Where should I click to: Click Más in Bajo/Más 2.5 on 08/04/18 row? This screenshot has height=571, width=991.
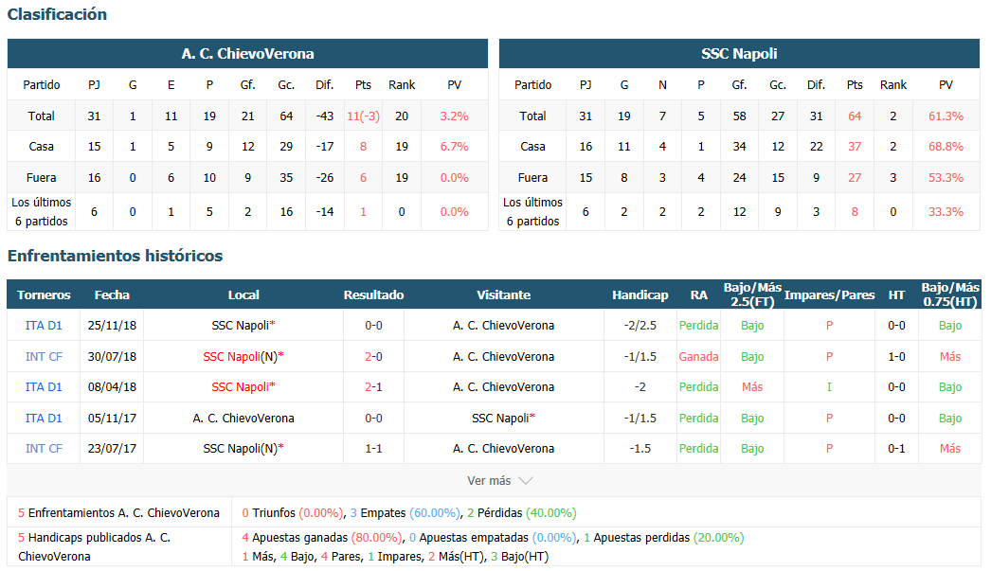pos(752,386)
